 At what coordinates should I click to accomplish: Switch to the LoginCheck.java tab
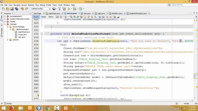54,13
